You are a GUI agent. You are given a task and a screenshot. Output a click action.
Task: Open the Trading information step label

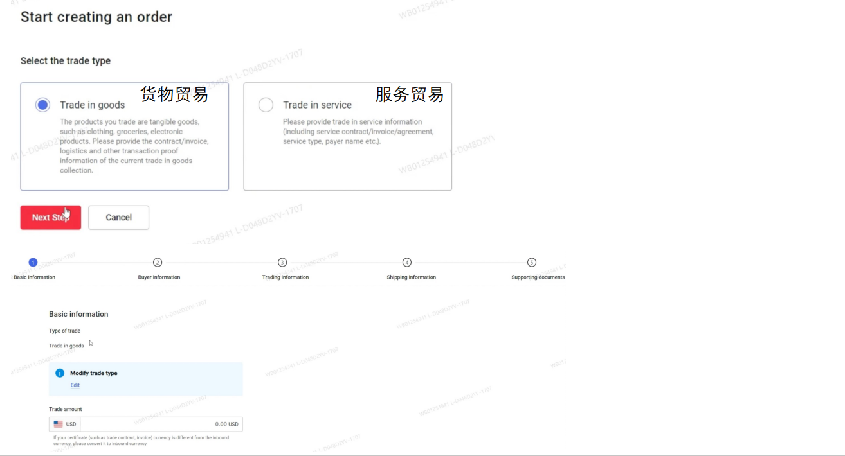pos(286,277)
